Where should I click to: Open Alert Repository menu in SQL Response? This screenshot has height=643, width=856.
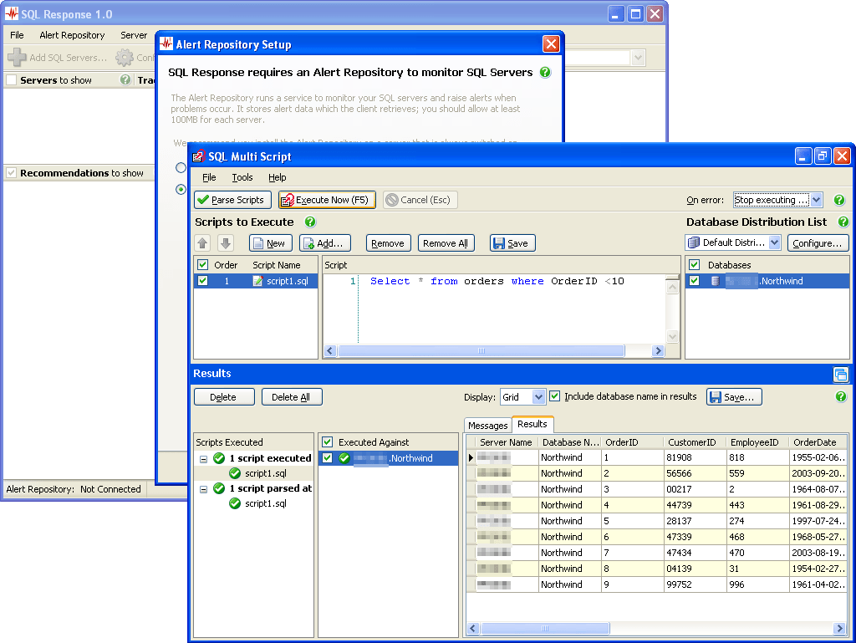[x=72, y=35]
